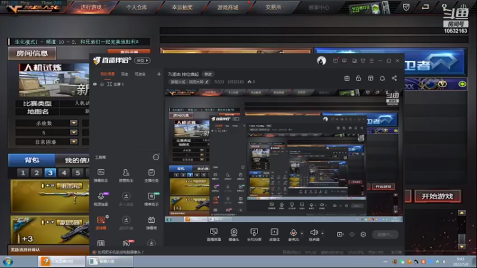Toggle lock of 全屏 1 source

[x=102, y=84]
